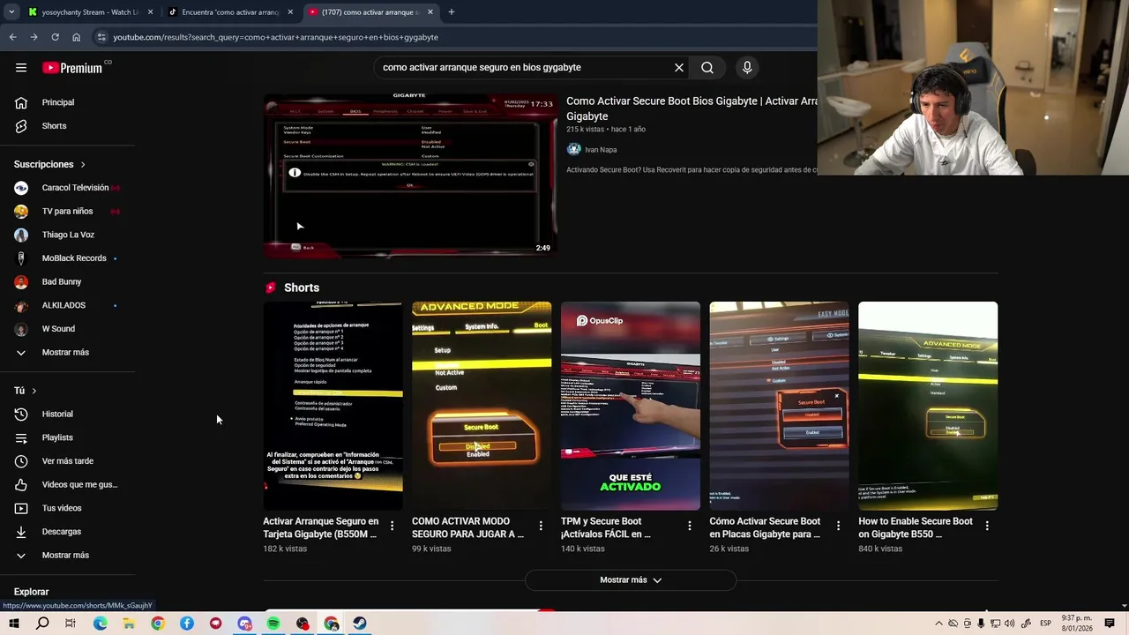Screen dimensions: 1129x635
Task: Open Ver más tarde list
Action: point(67,461)
